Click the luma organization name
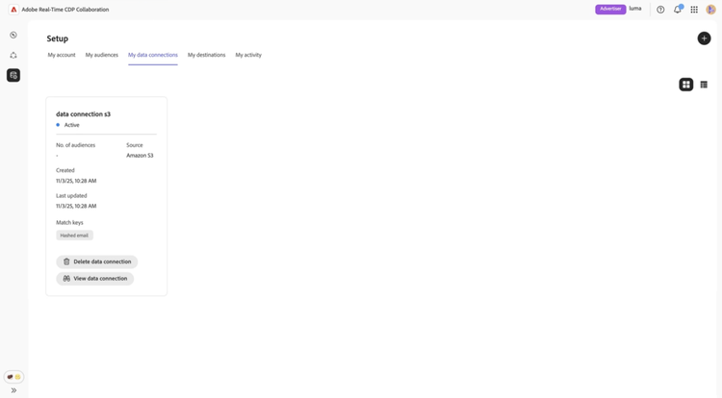 pos(635,9)
